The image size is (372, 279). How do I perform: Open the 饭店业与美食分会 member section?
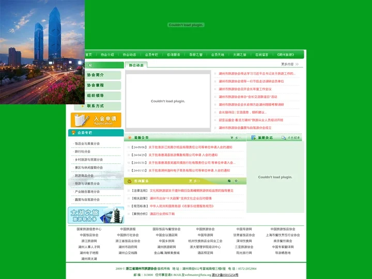[87, 144]
